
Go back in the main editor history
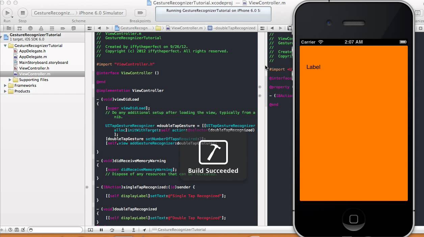coord(99,28)
